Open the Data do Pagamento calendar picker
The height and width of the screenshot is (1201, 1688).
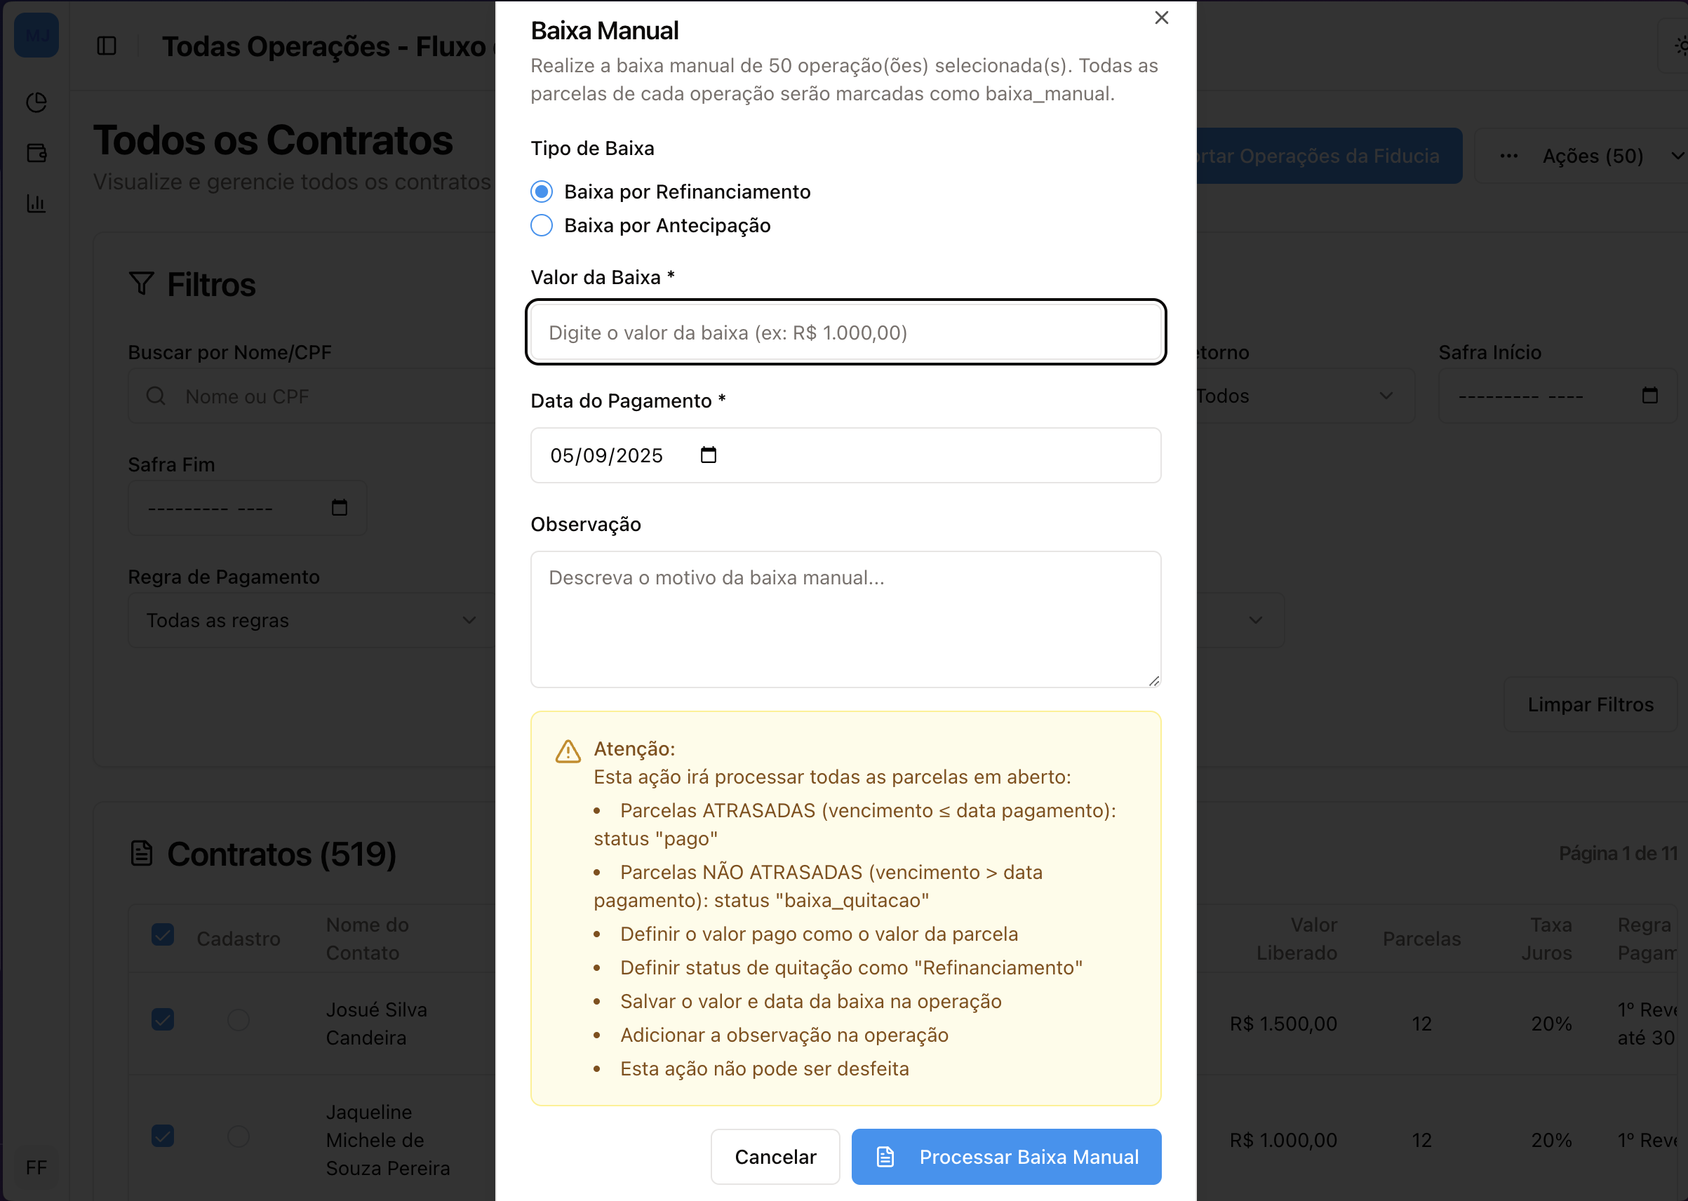[x=708, y=455]
